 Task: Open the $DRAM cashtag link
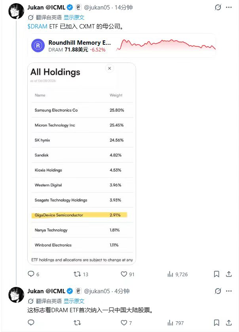click(x=37, y=27)
